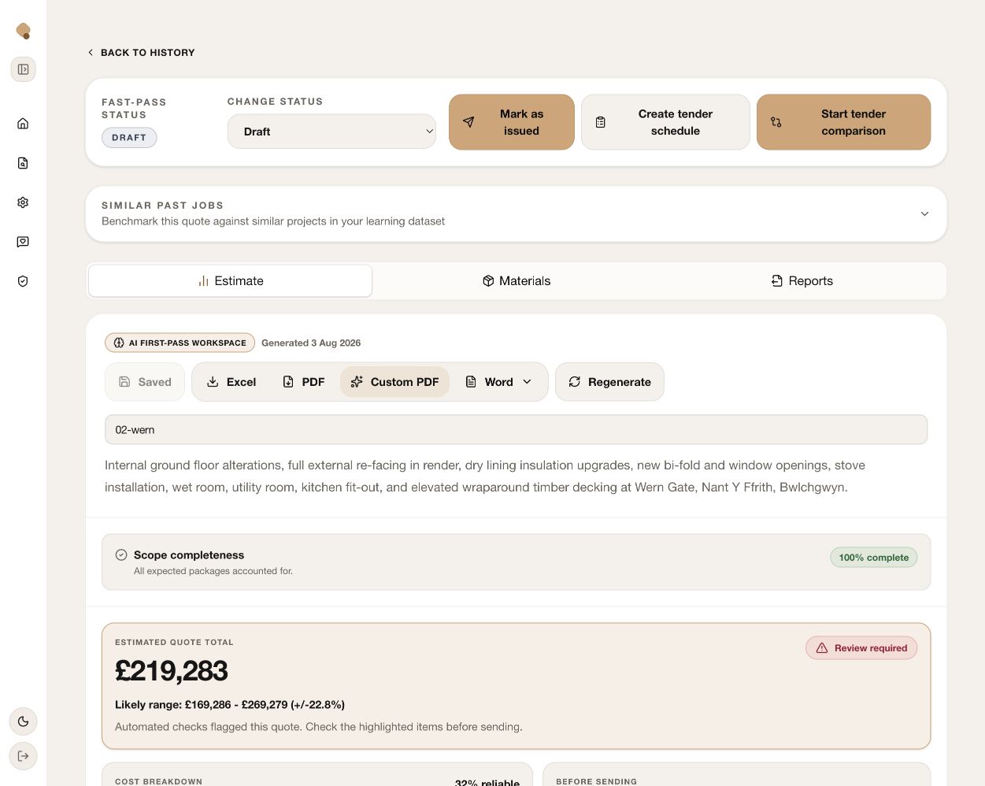Click the Likely range text line
The image size is (985, 786).
click(x=230, y=705)
